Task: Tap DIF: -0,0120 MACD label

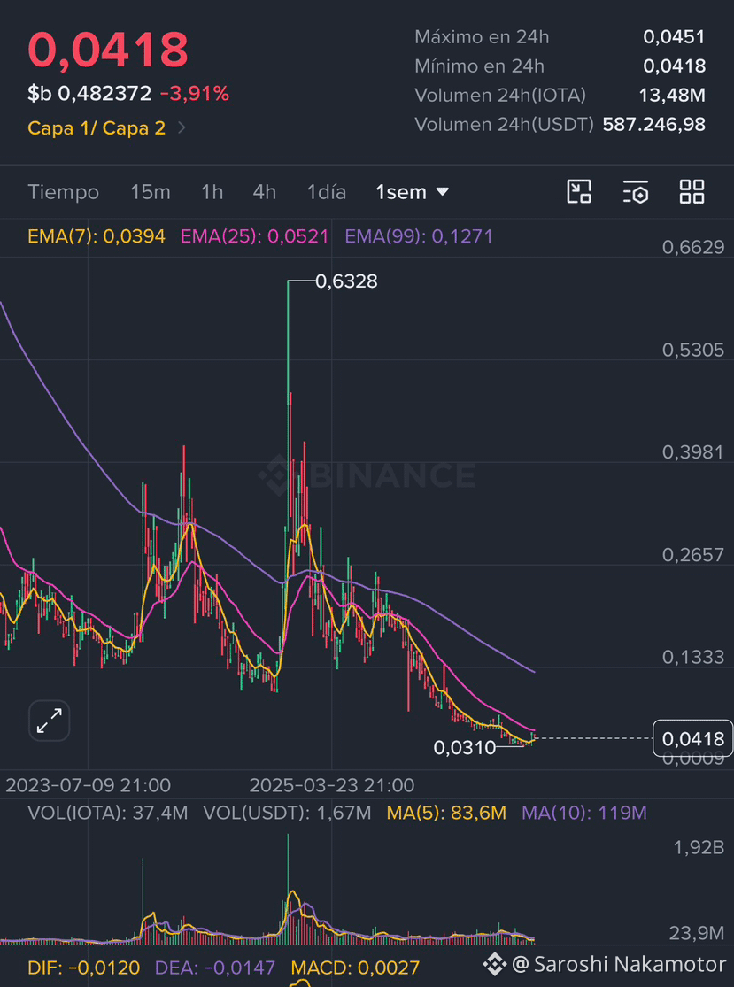Action: [84, 968]
